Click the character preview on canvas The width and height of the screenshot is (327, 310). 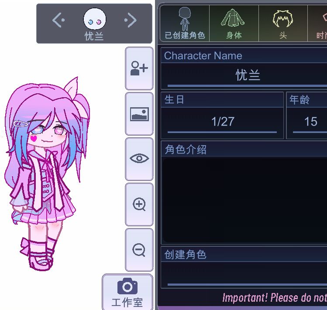click(x=48, y=174)
